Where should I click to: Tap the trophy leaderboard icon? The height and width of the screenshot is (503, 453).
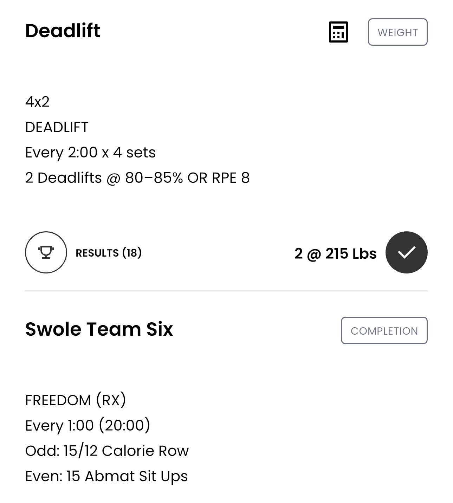46,252
